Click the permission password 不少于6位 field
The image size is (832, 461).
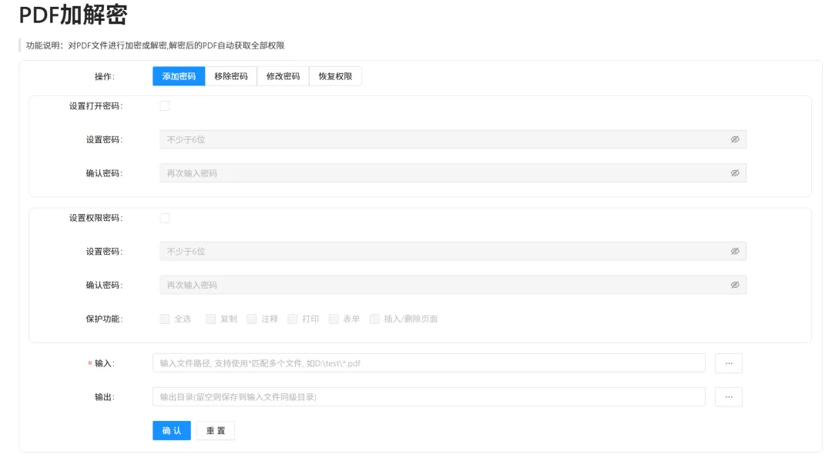tap(453, 251)
